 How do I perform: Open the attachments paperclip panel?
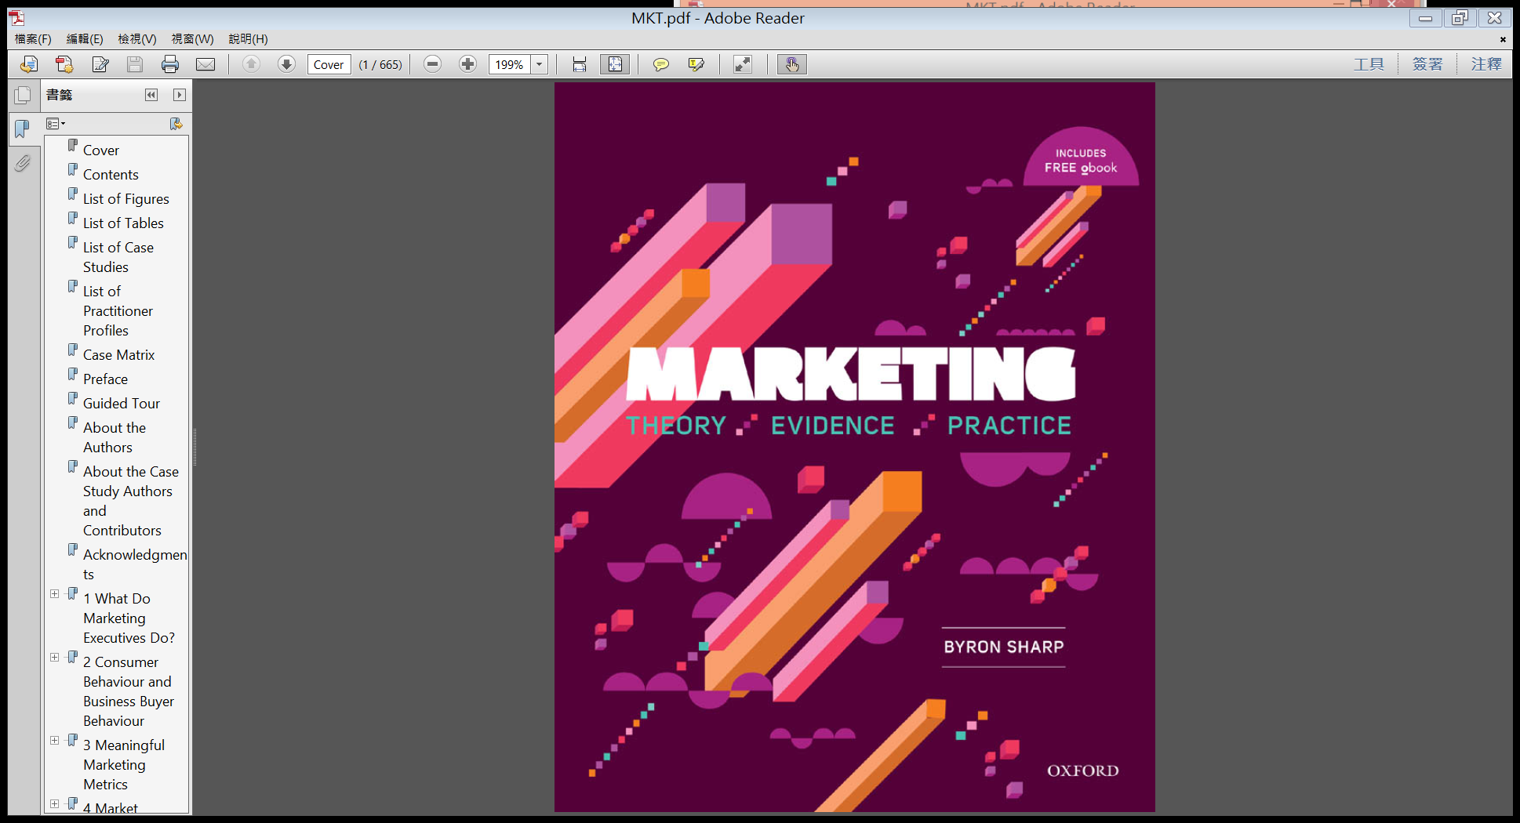tap(23, 163)
